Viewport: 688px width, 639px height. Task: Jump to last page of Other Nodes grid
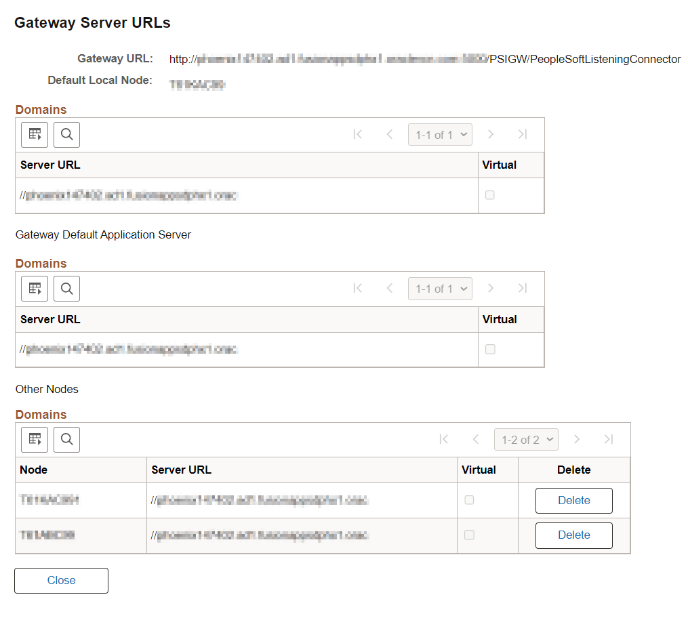tap(609, 439)
